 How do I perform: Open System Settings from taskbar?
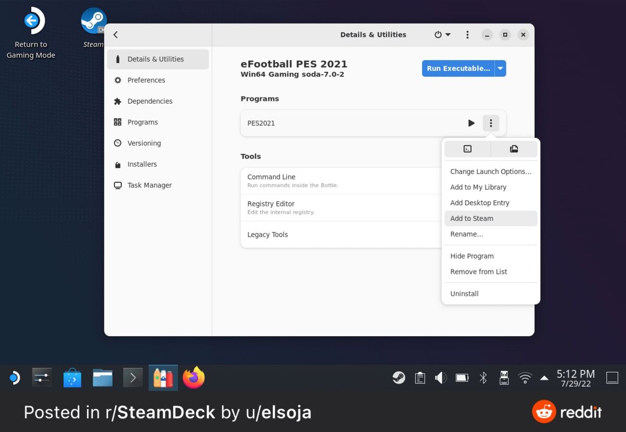pyautogui.click(x=42, y=378)
